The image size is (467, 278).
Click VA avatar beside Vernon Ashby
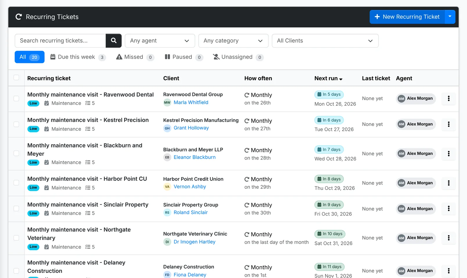coord(167,187)
